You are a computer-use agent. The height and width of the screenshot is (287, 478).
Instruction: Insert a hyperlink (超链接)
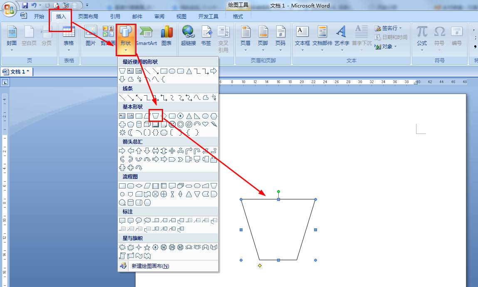pyautogui.click(x=188, y=37)
